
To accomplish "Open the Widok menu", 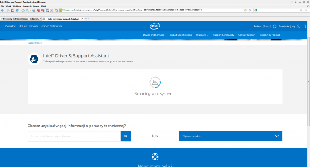I will click(x=8, y=6).
